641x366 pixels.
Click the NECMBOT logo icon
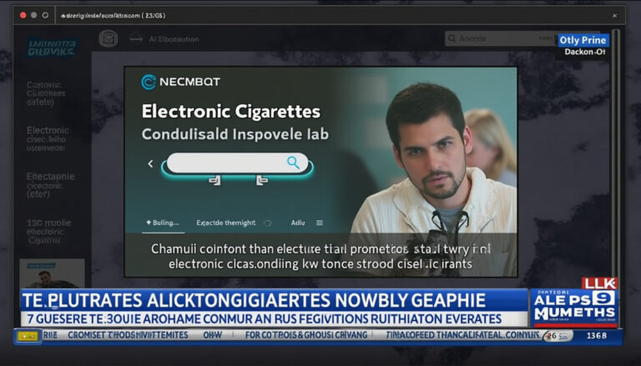tap(149, 82)
